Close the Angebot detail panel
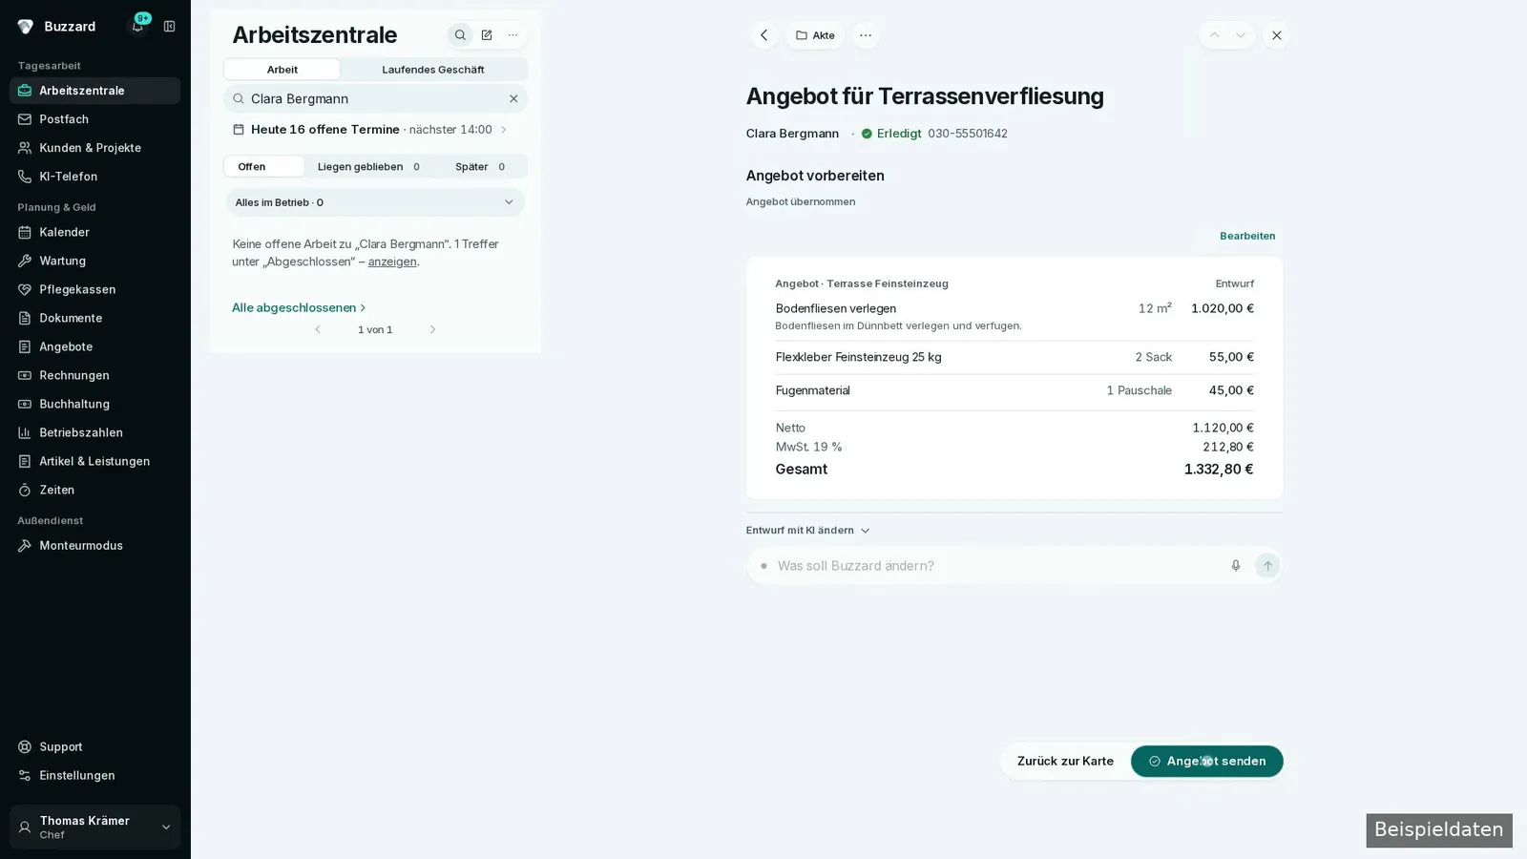This screenshot has width=1527, height=859. click(x=1276, y=35)
